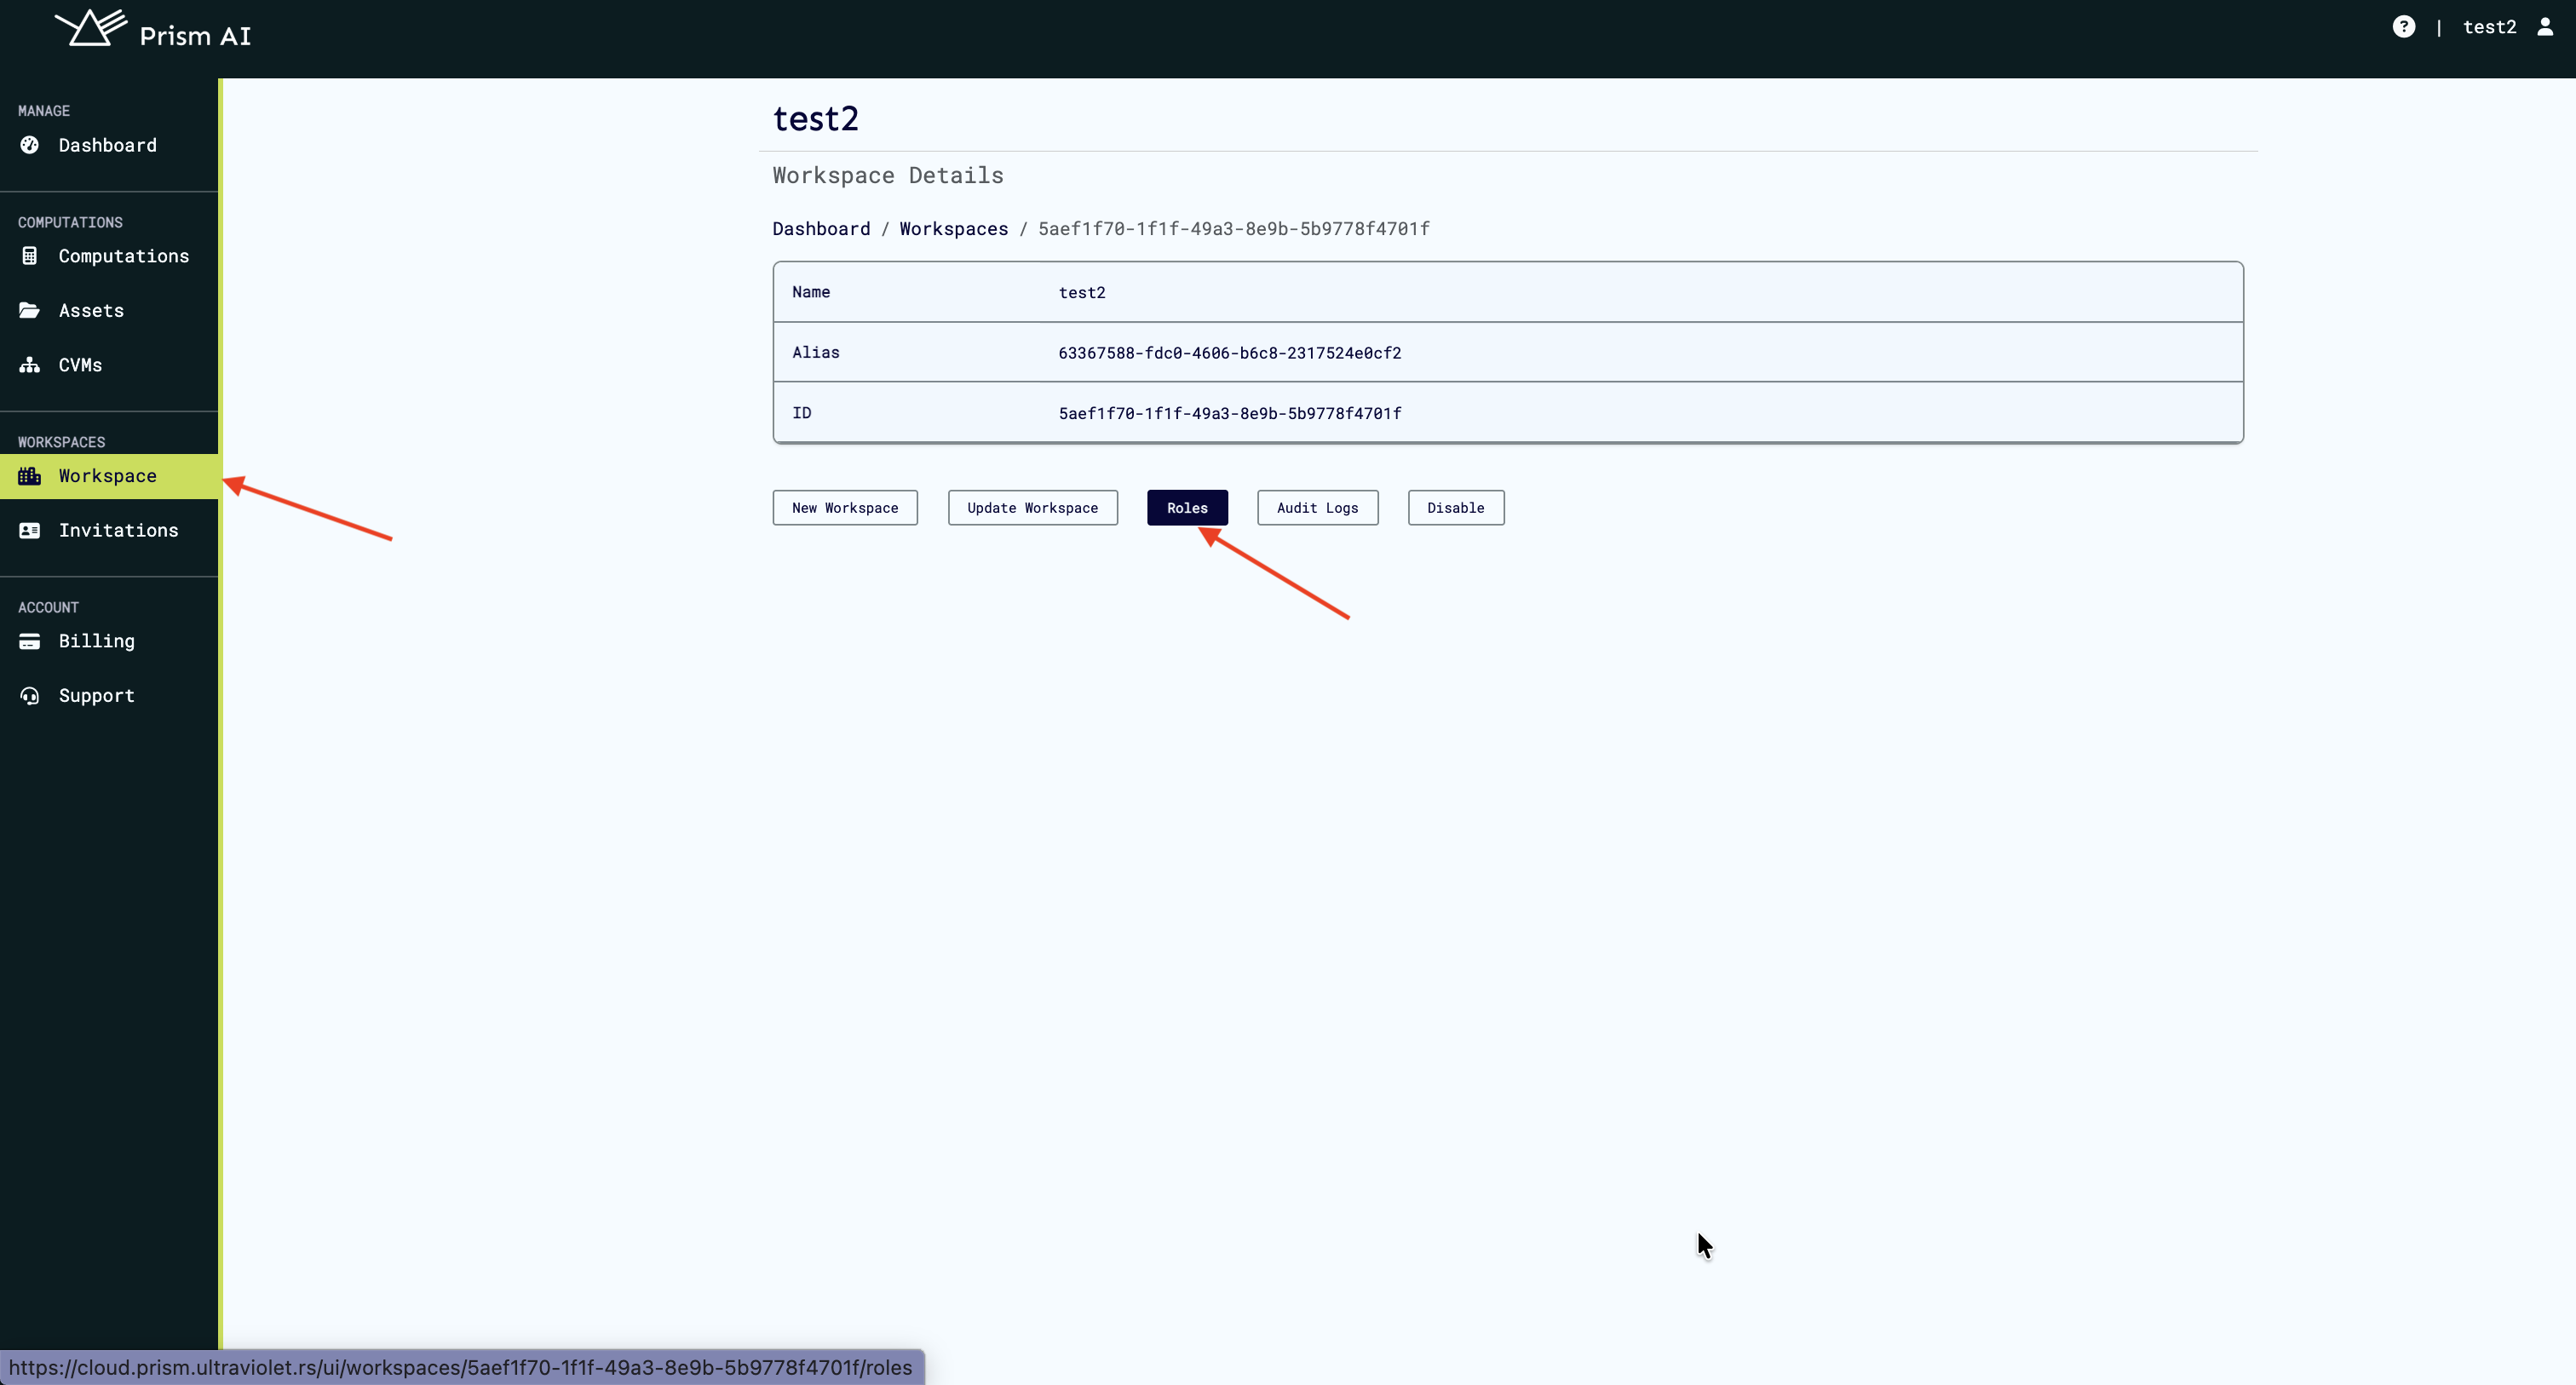Click the ID value in details table
This screenshot has width=2576, height=1385.
click(1230, 413)
